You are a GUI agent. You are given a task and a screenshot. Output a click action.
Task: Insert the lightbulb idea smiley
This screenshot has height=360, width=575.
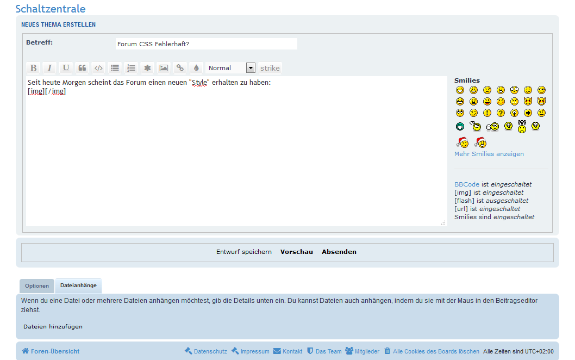tap(514, 113)
